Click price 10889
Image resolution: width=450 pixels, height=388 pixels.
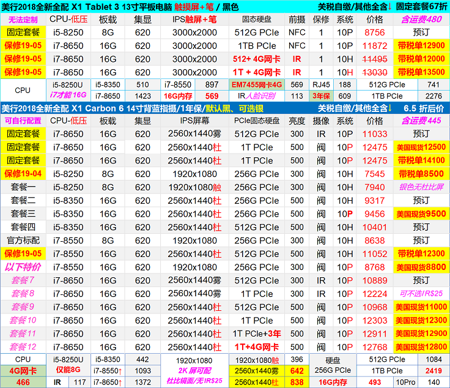pos(375,280)
